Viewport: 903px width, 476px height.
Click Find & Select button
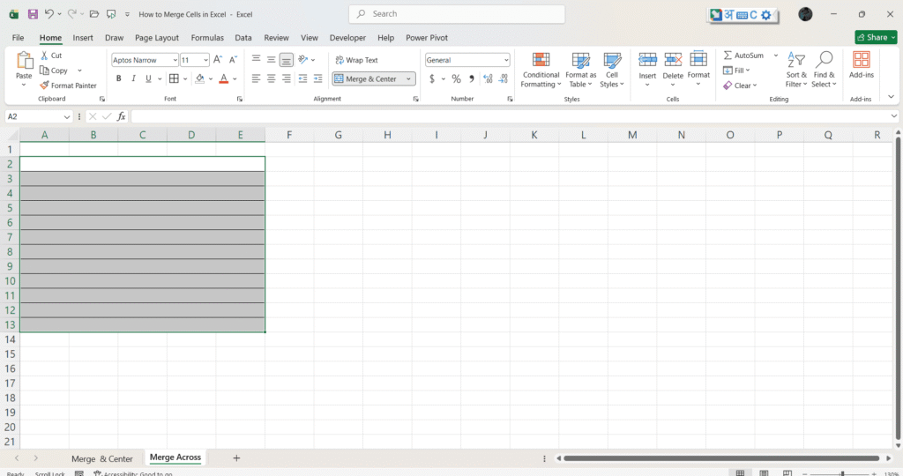(825, 71)
